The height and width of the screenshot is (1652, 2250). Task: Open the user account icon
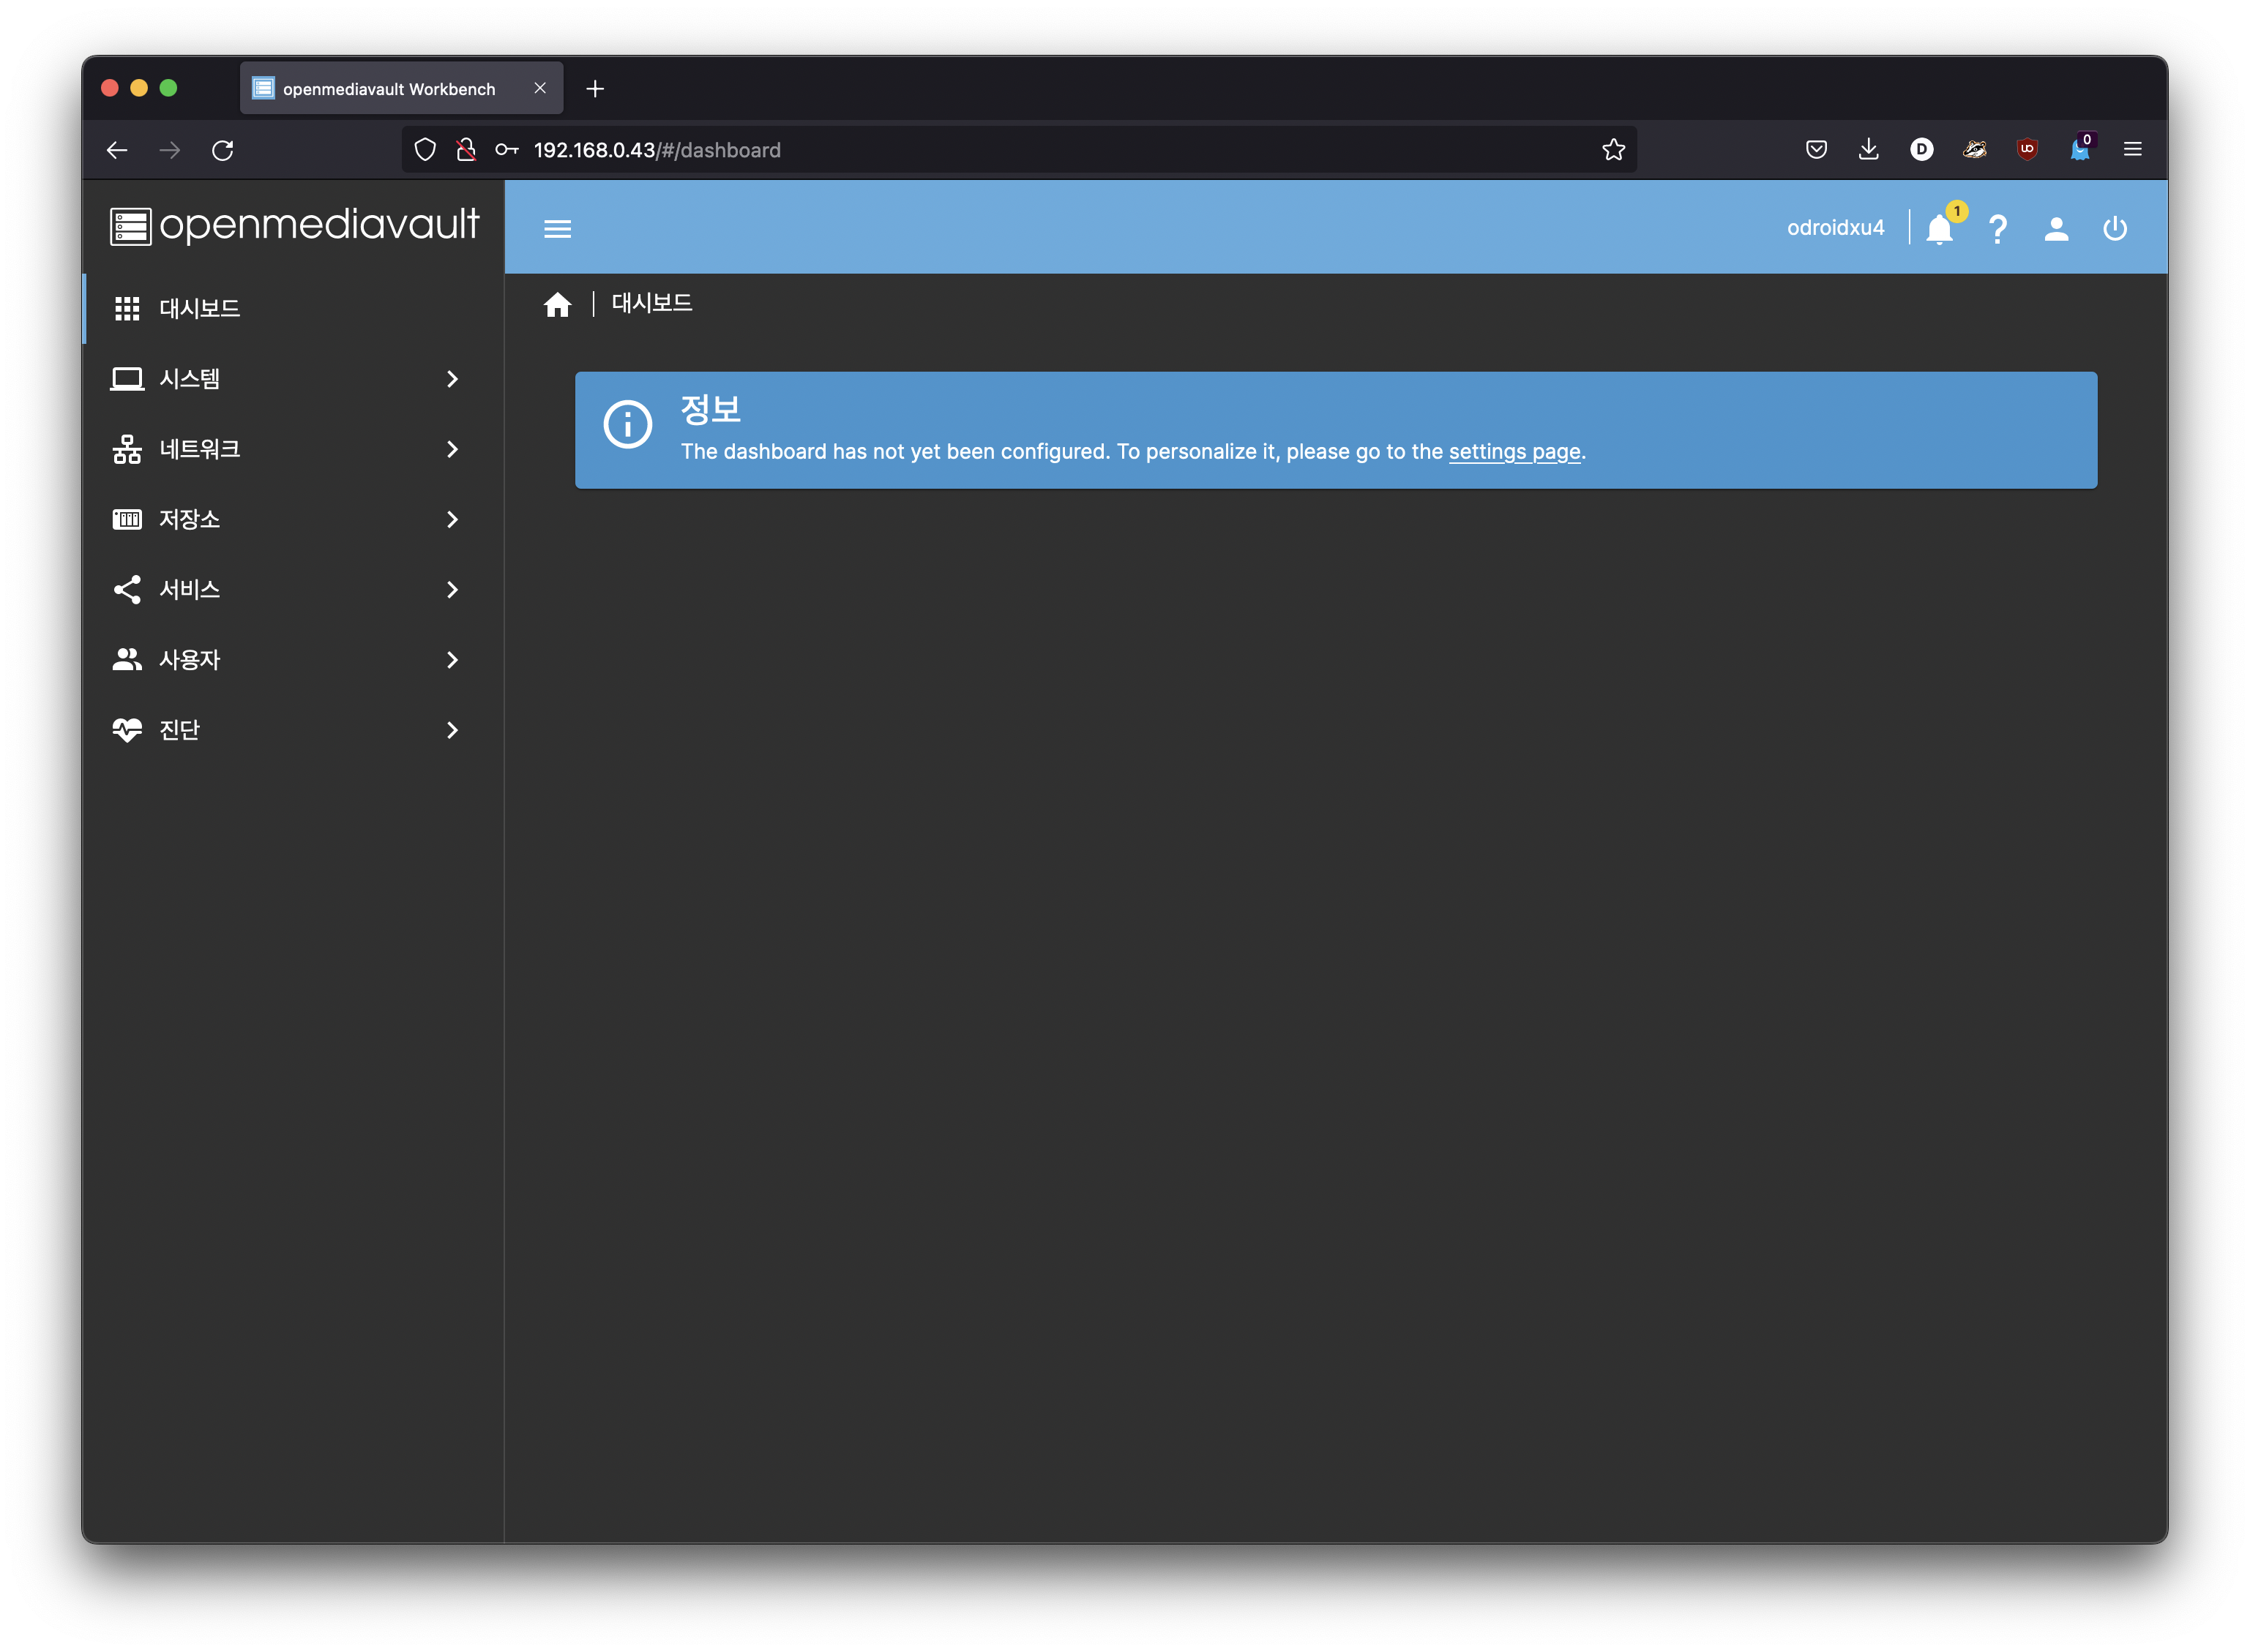(2056, 229)
